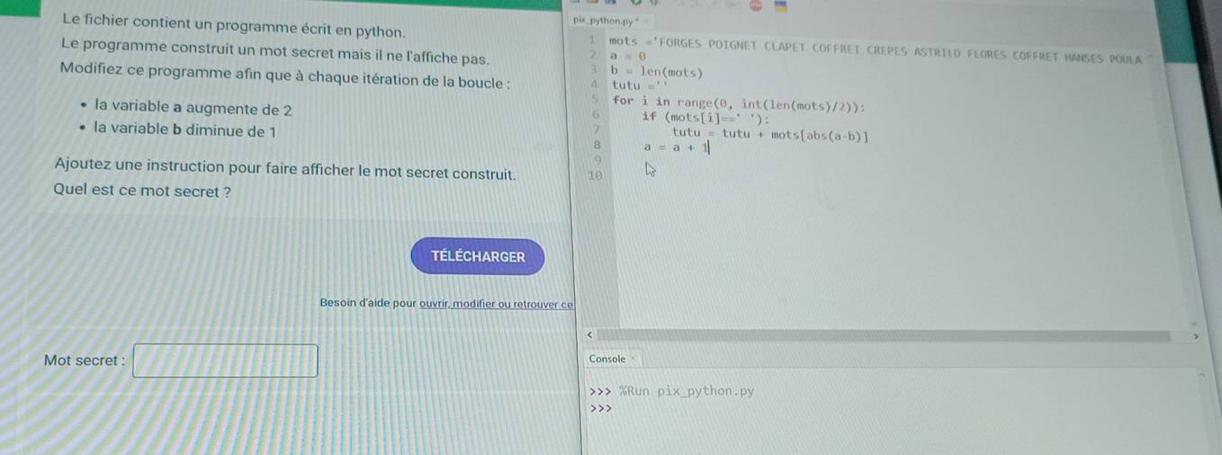The height and width of the screenshot is (455, 1222).
Task: Select the pix_python.py editor tab
Action: [x=607, y=18]
